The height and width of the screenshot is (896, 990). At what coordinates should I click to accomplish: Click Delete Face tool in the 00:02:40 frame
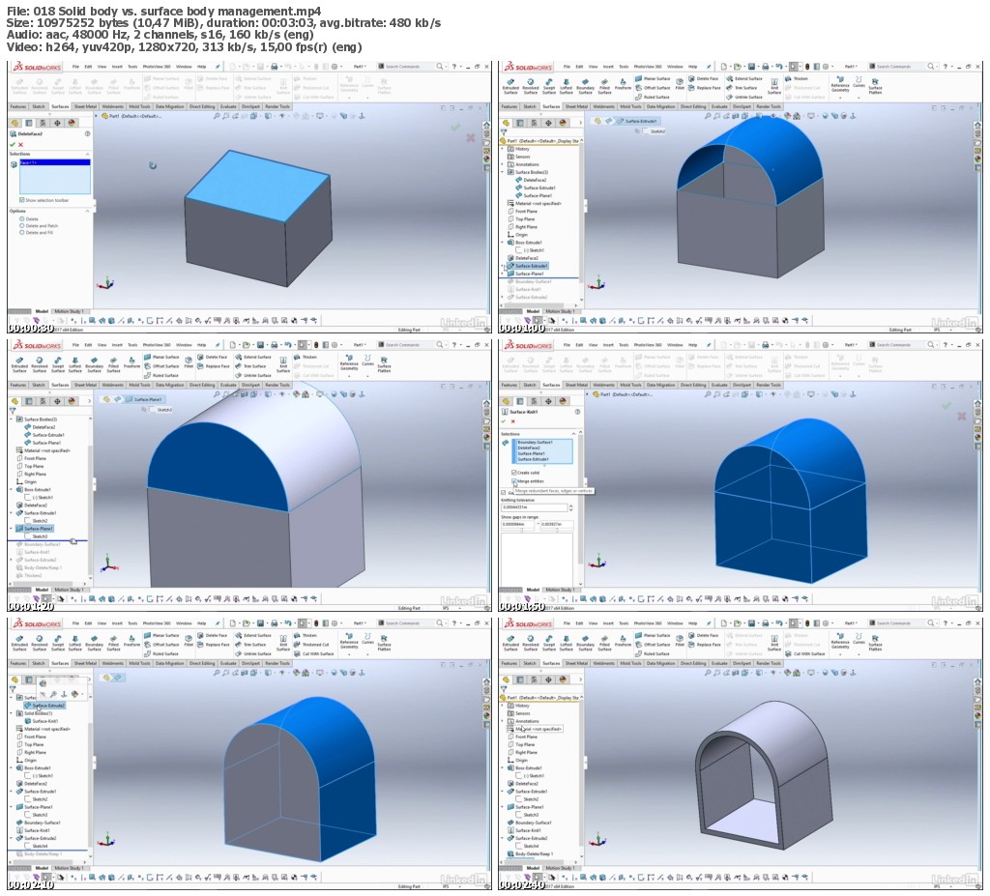(x=704, y=635)
